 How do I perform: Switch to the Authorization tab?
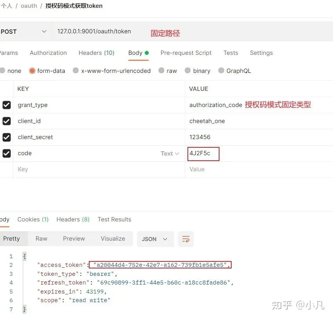tap(48, 53)
